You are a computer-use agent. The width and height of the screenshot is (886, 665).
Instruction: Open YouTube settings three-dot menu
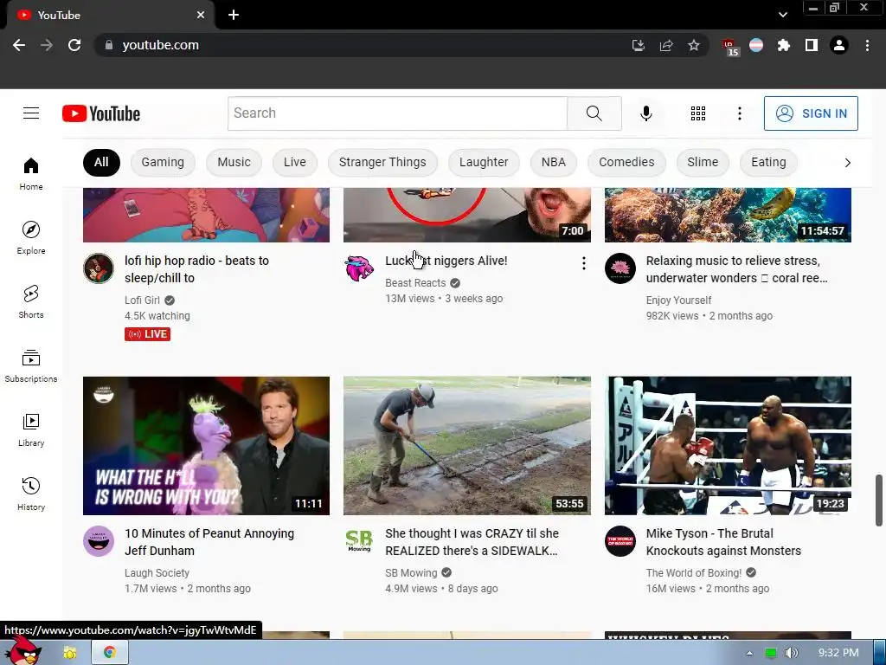click(x=739, y=113)
